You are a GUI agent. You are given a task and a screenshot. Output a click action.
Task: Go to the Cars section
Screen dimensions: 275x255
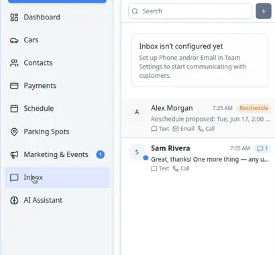click(x=57, y=40)
